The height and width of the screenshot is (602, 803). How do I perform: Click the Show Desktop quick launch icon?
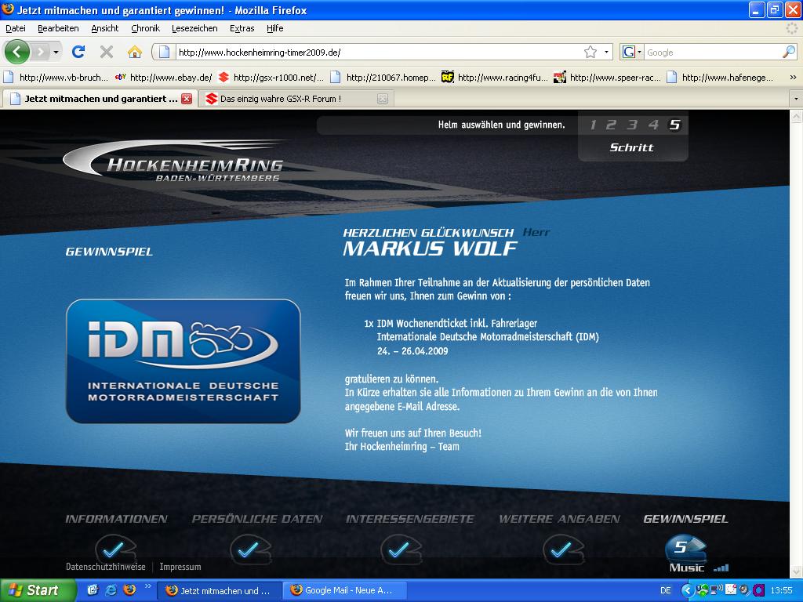(x=93, y=590)
